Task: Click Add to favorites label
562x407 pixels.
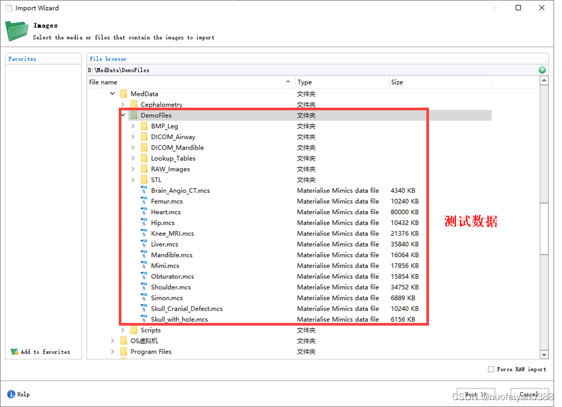Action: [46, 352]
